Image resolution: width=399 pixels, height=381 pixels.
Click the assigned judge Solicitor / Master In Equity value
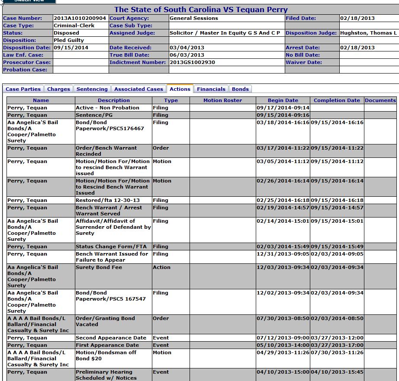click(225, 33)
